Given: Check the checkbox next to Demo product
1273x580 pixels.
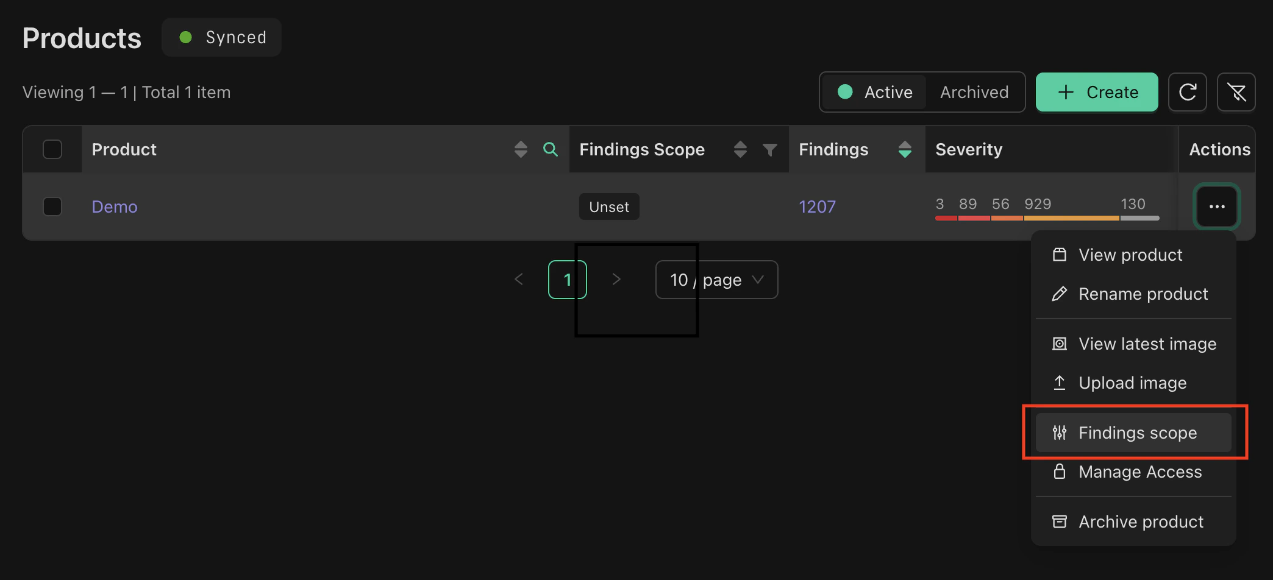Looking at the screenshot, I should point(52,207).
